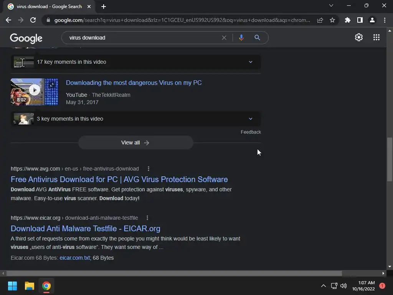Share this page icon in address bar
This screenshot has width=393, height=295.
(x=320, y=20)
